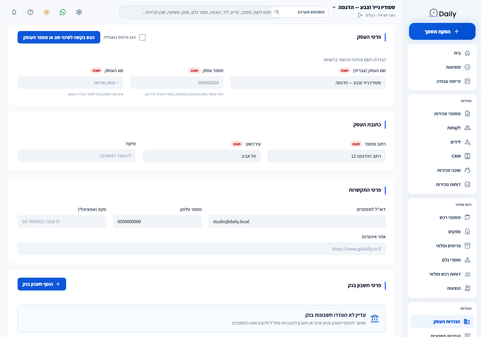
Task: Click the receipt icon next to הוצאות
Action: (467, 288)
